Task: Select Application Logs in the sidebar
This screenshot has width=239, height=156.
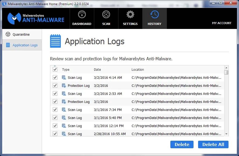Action: pyautogui.click(x=22, y=45)
